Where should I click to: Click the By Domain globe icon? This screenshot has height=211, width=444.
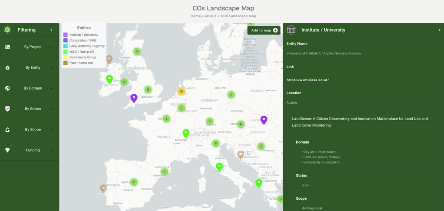[x=7, y=88]
